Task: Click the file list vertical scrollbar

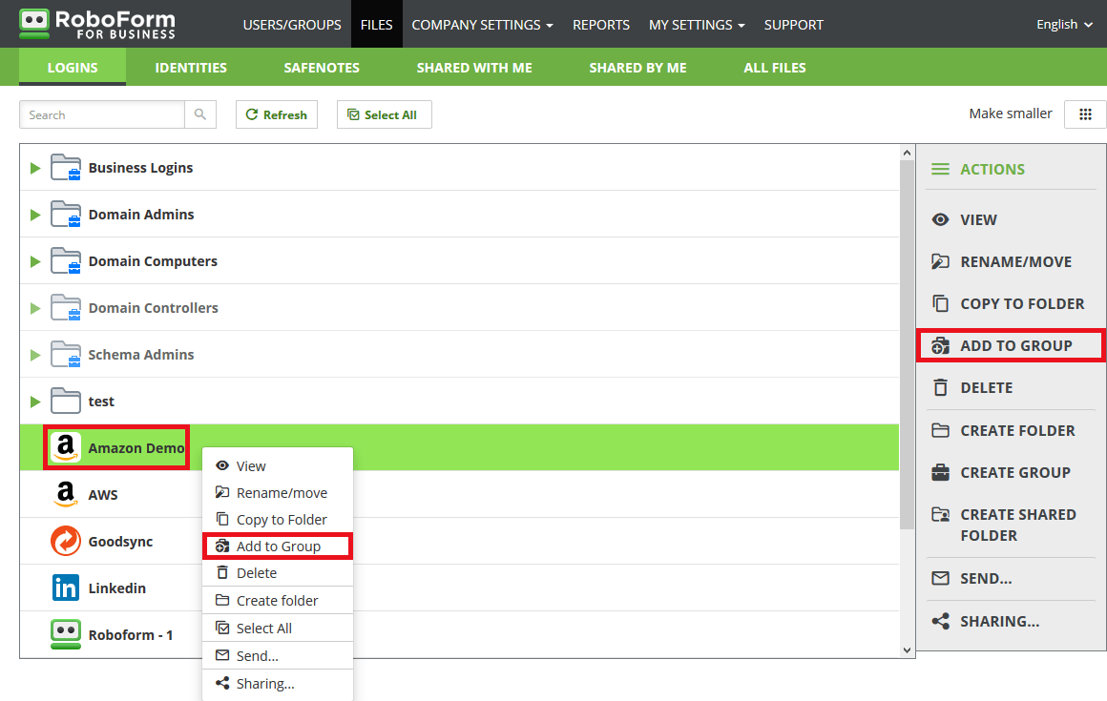Action: [x=907, y=334]
